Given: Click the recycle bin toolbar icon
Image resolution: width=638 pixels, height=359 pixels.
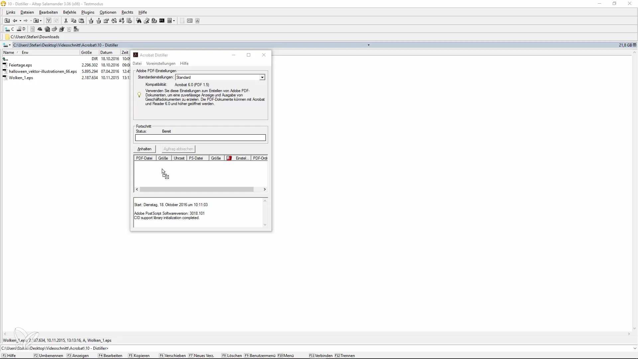Looking at the screenshot, I should pos(197,21).
